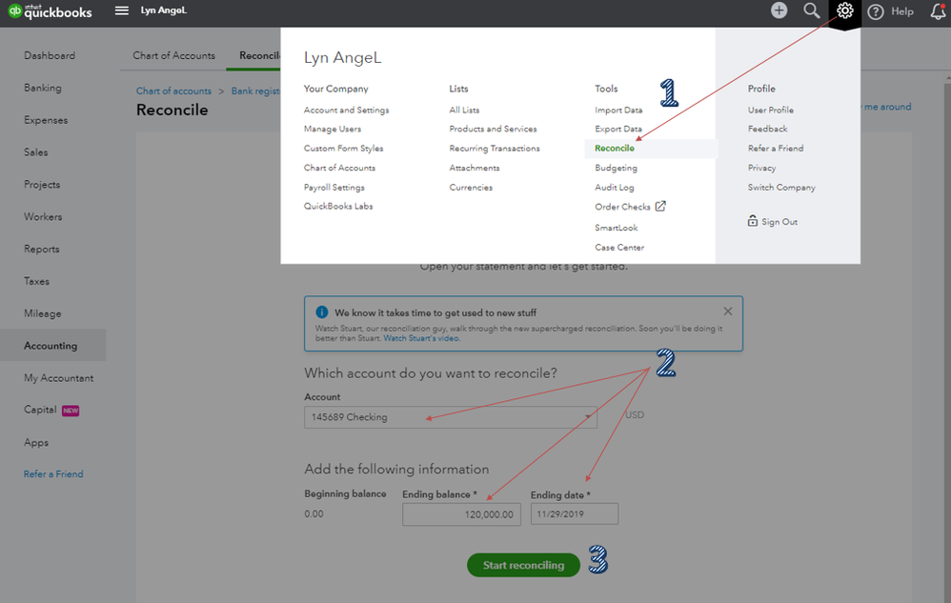
Task: Open Sales in sidebar
Action: (x=36, y=152)
